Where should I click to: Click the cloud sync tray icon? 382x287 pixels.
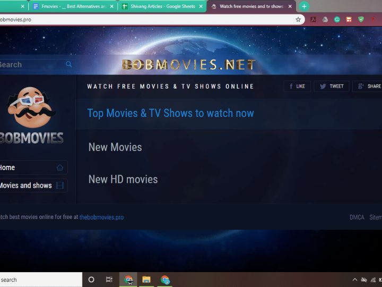point(364,280)
